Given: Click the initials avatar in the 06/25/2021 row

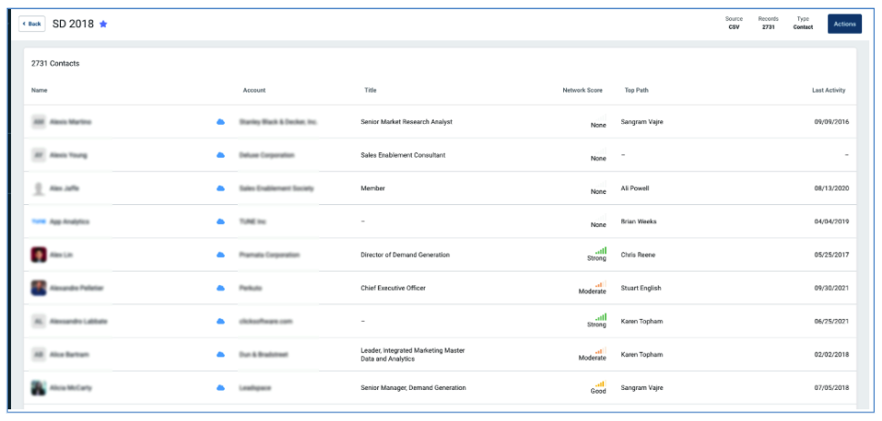Looking at the screenshot, I should [x=39, y=322].
